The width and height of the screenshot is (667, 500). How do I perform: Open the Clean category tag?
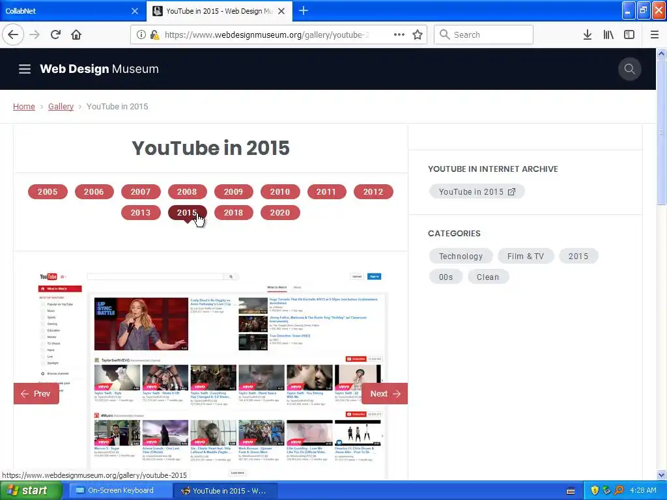[x=488, y=277]
